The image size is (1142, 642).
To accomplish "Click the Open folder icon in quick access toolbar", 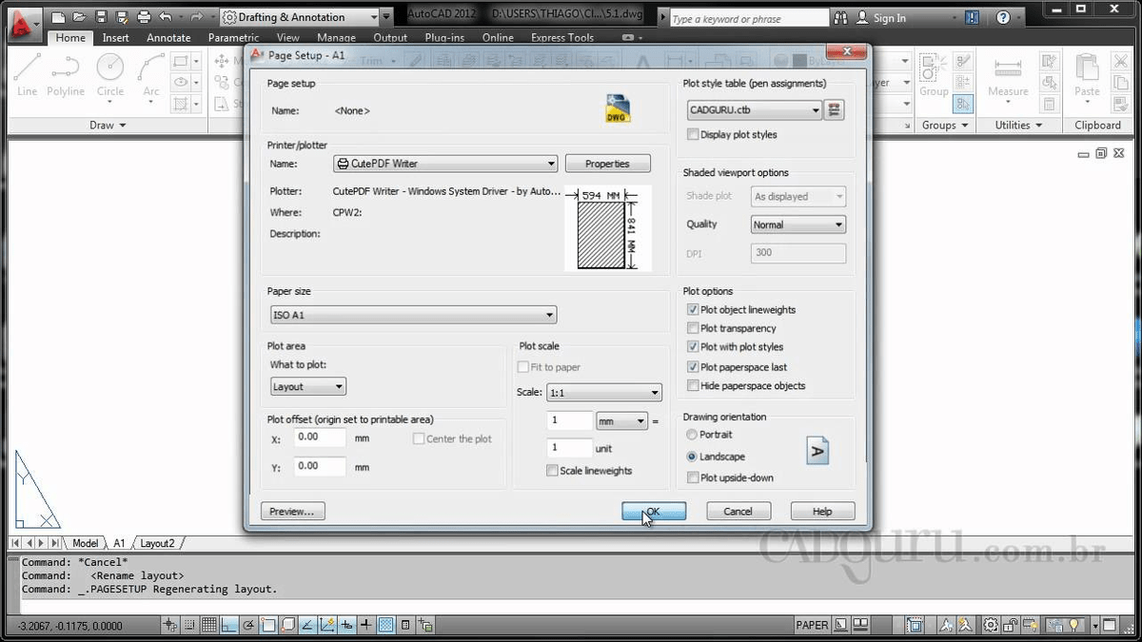I will tap(80, 17).
